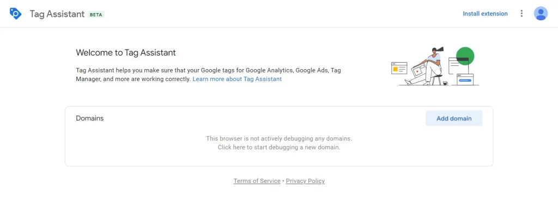Click the "not actively debugging any domains" message

coord(279,138)
